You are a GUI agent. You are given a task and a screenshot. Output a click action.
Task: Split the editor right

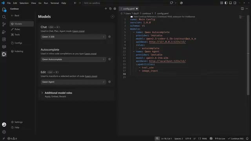coord(242,9)
